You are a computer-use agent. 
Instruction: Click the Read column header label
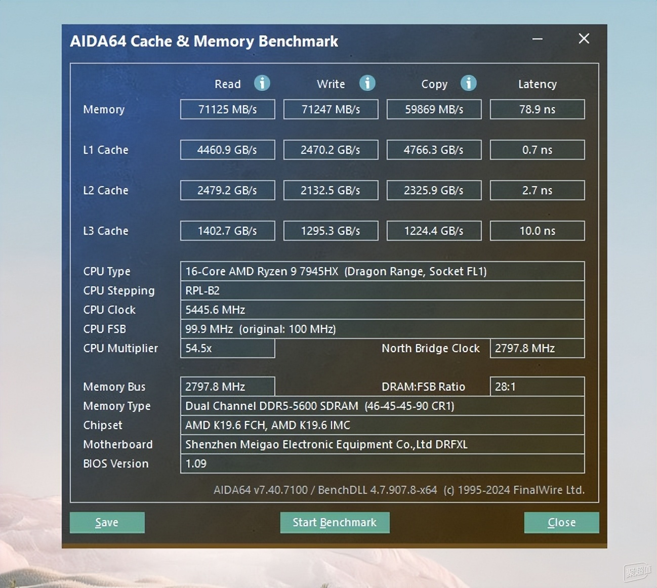[228, 84]
